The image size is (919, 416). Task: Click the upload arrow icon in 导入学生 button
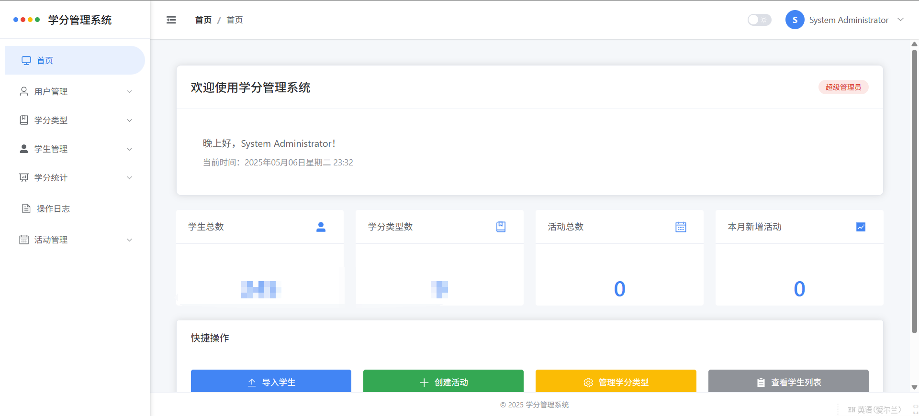pos(252,383)
